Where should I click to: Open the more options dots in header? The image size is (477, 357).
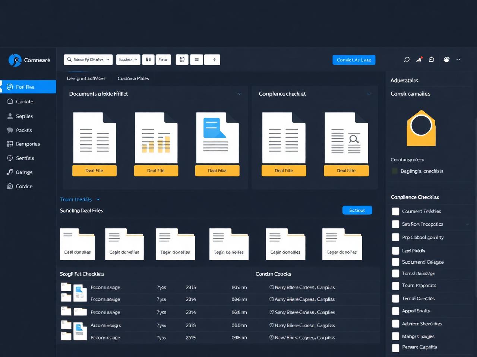[x=458, y=59]
